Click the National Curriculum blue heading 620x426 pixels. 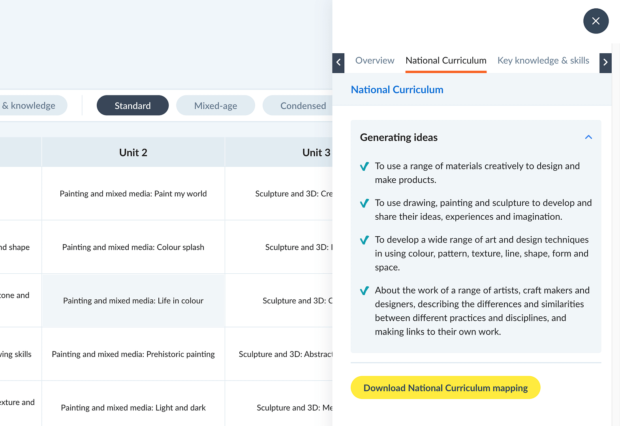[x=397, y=90]
